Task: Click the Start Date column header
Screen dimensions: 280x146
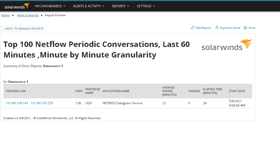Action: pyautogui.click(x=237, y=91)
